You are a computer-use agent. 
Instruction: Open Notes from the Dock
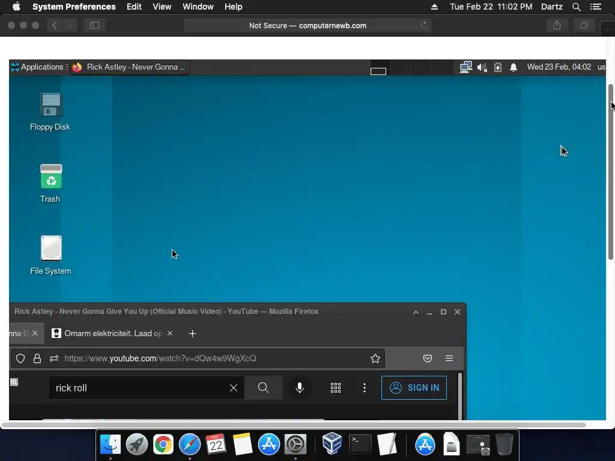point(243,444)
